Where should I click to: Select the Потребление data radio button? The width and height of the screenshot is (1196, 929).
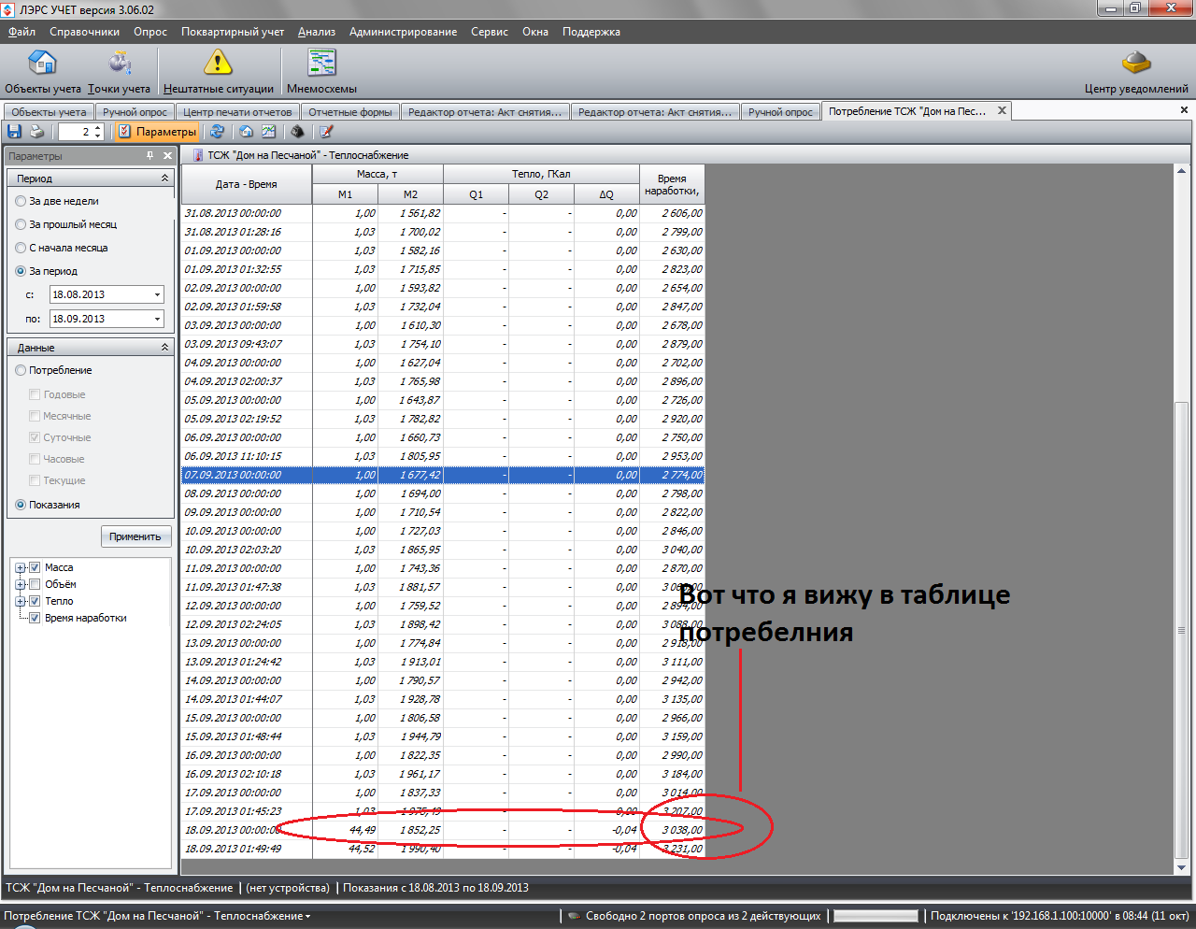tap(21, 370)
